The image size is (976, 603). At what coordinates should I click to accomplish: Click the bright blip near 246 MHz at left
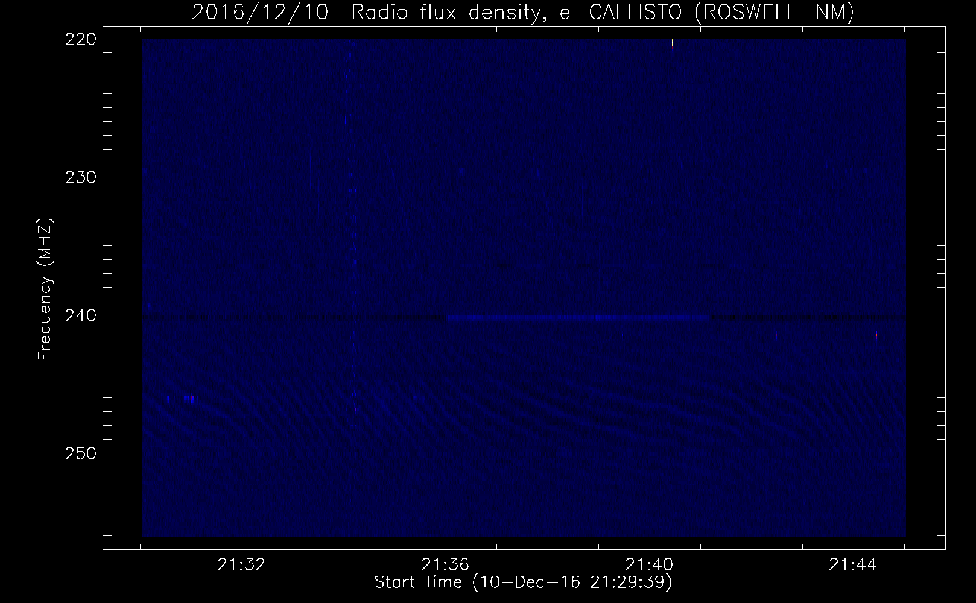(x=191, y=399)
